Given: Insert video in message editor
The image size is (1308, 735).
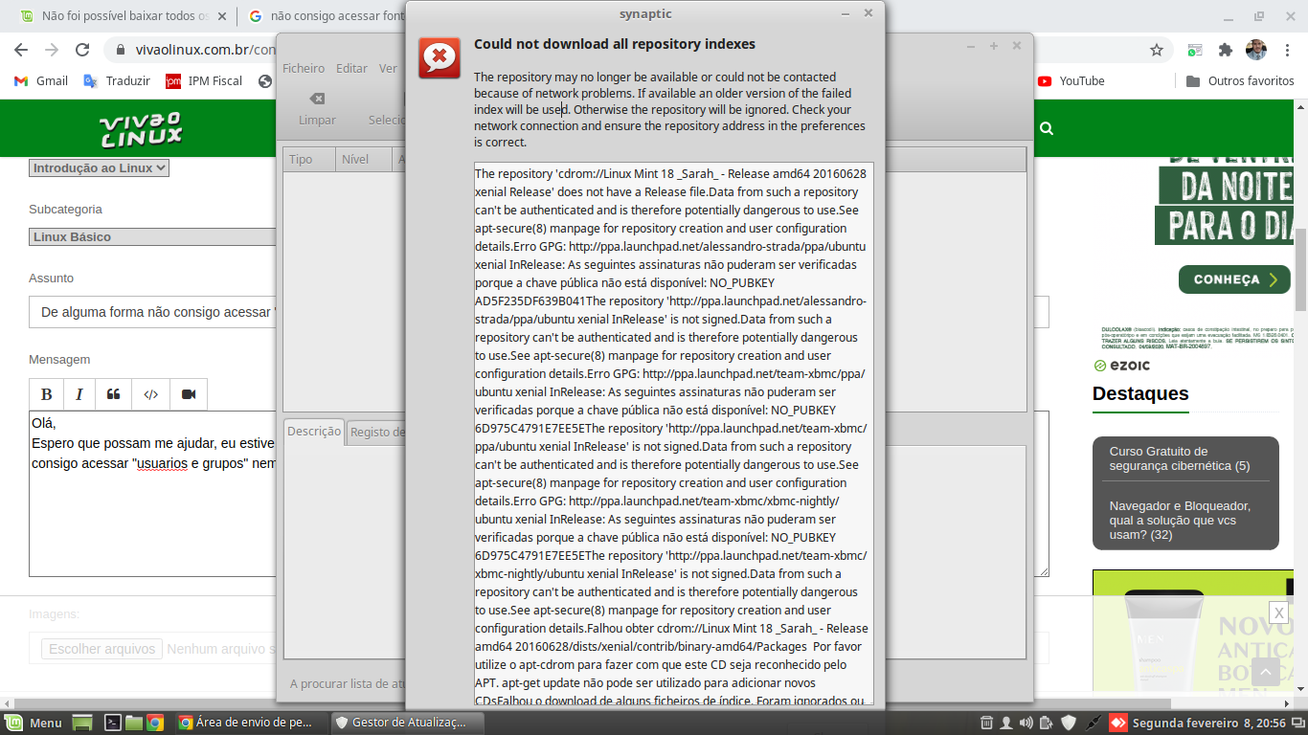Looking at the screenshot, I should [x=189, y=394].
